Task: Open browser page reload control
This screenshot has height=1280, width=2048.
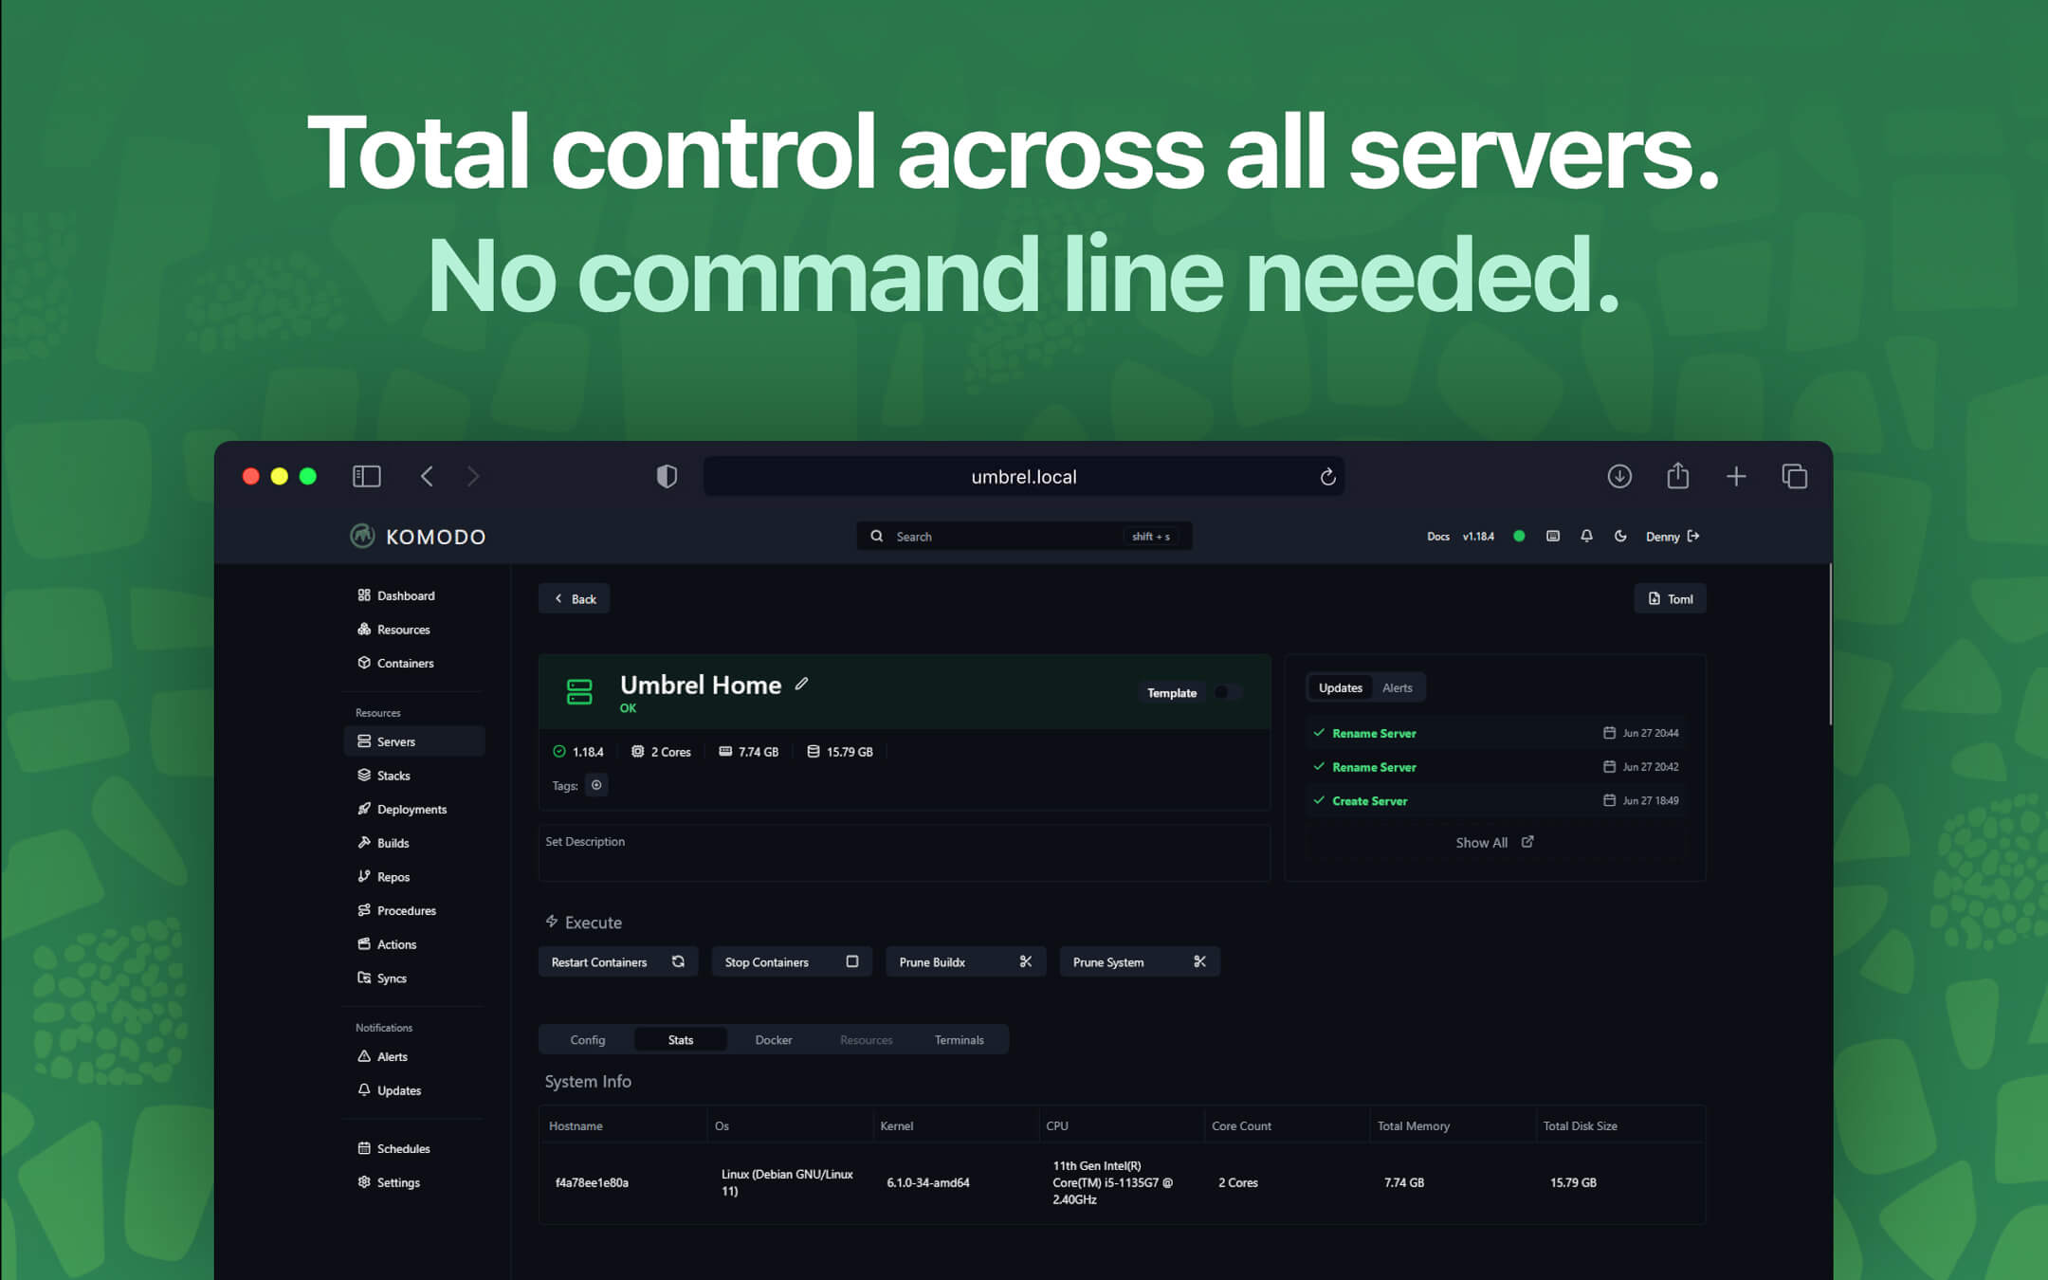Action: coord(1326,476)
